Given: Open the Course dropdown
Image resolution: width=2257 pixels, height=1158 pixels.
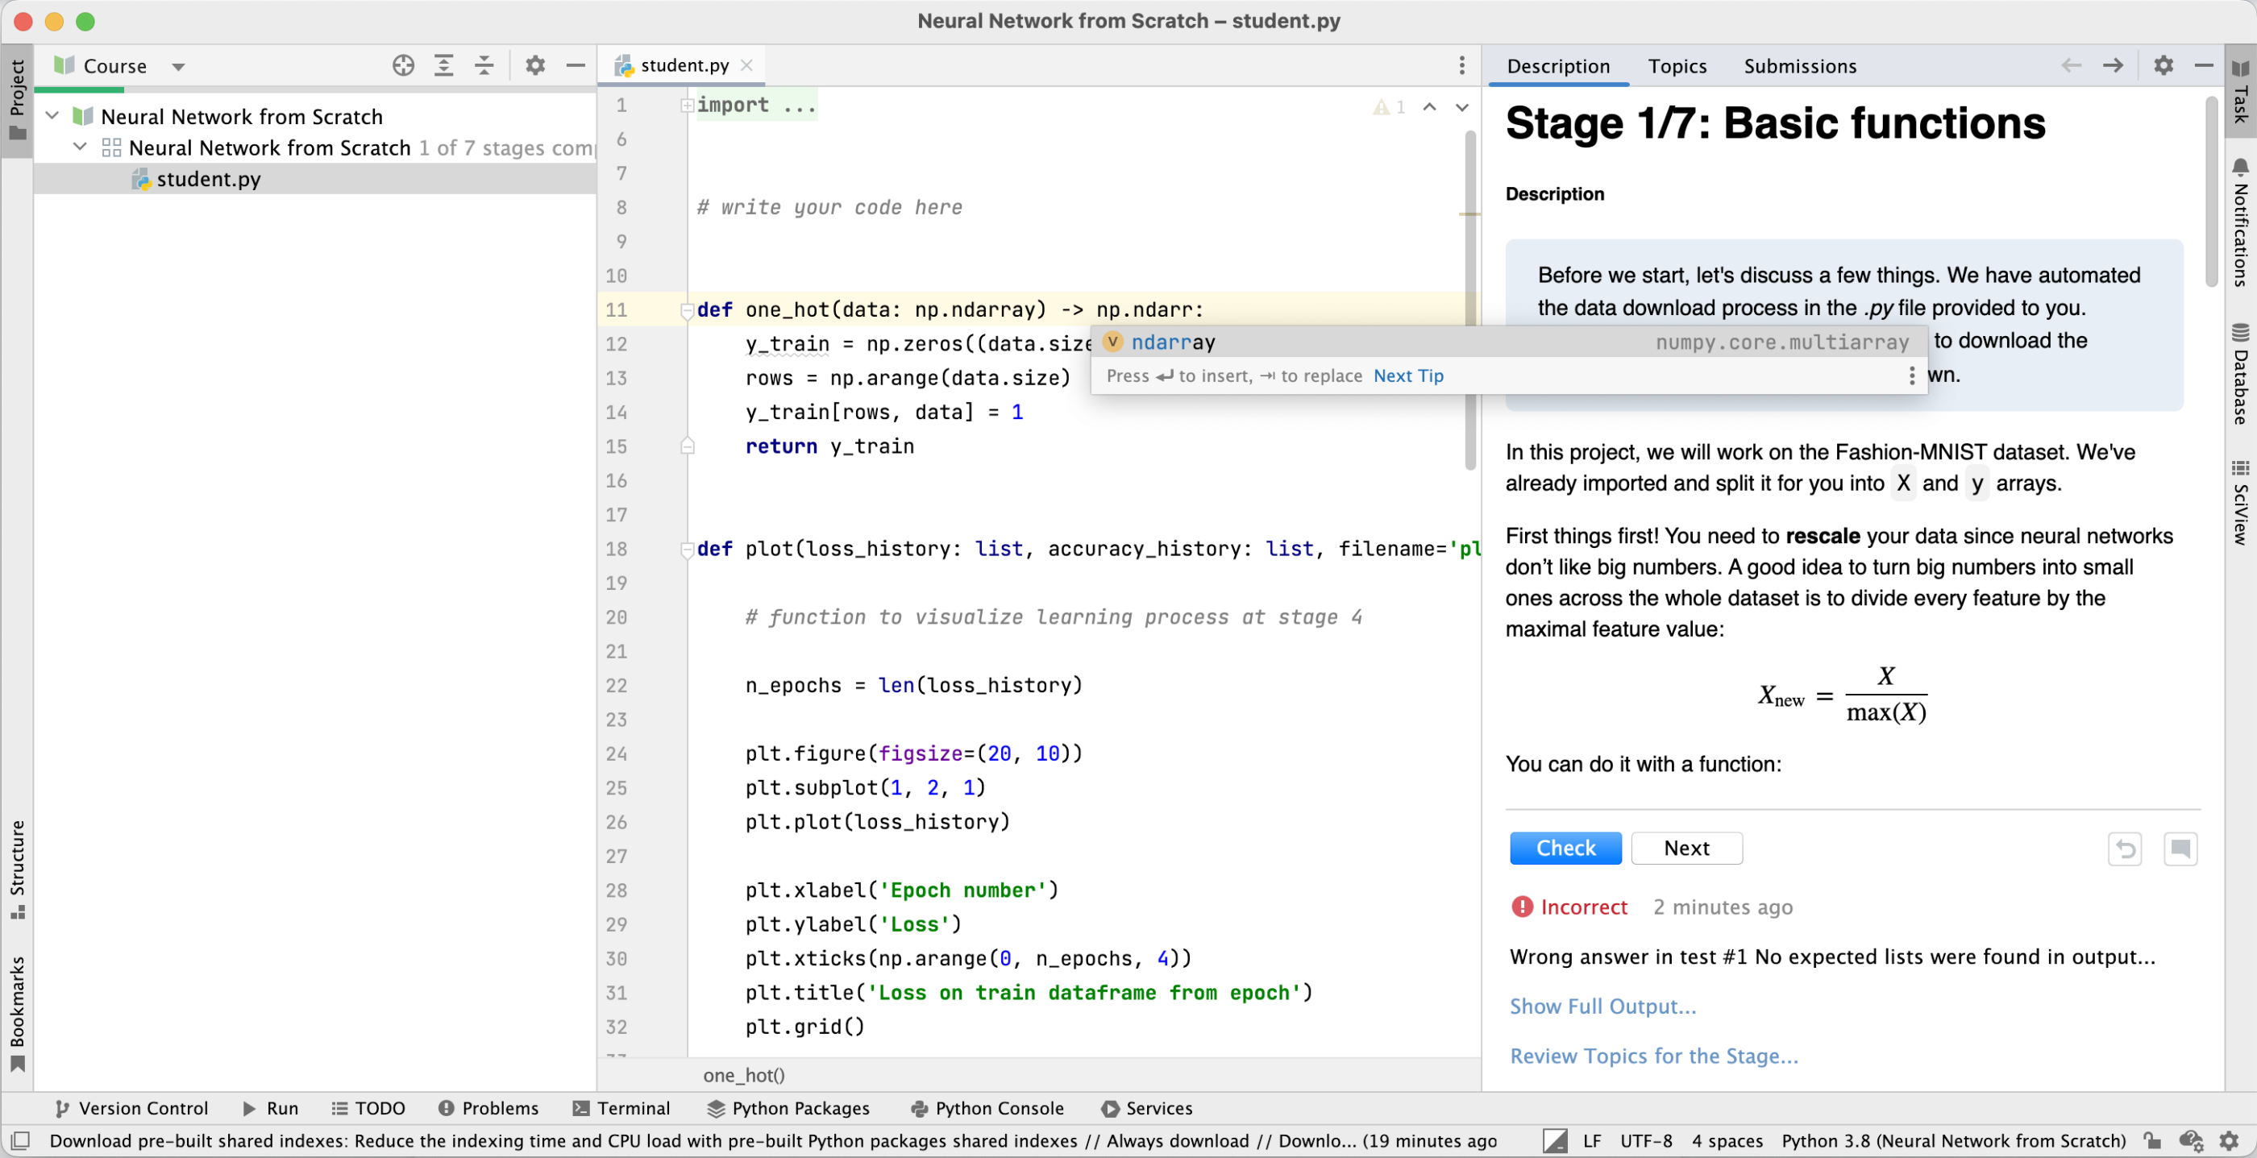Looking at the screenshot, I should (x=178, y=66).
